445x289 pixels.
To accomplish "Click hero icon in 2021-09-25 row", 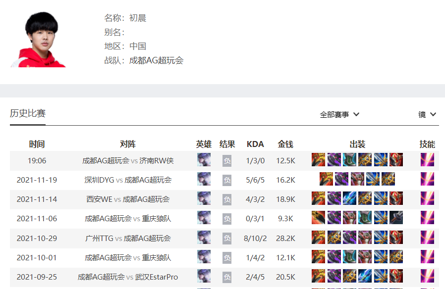I will 204,276.
